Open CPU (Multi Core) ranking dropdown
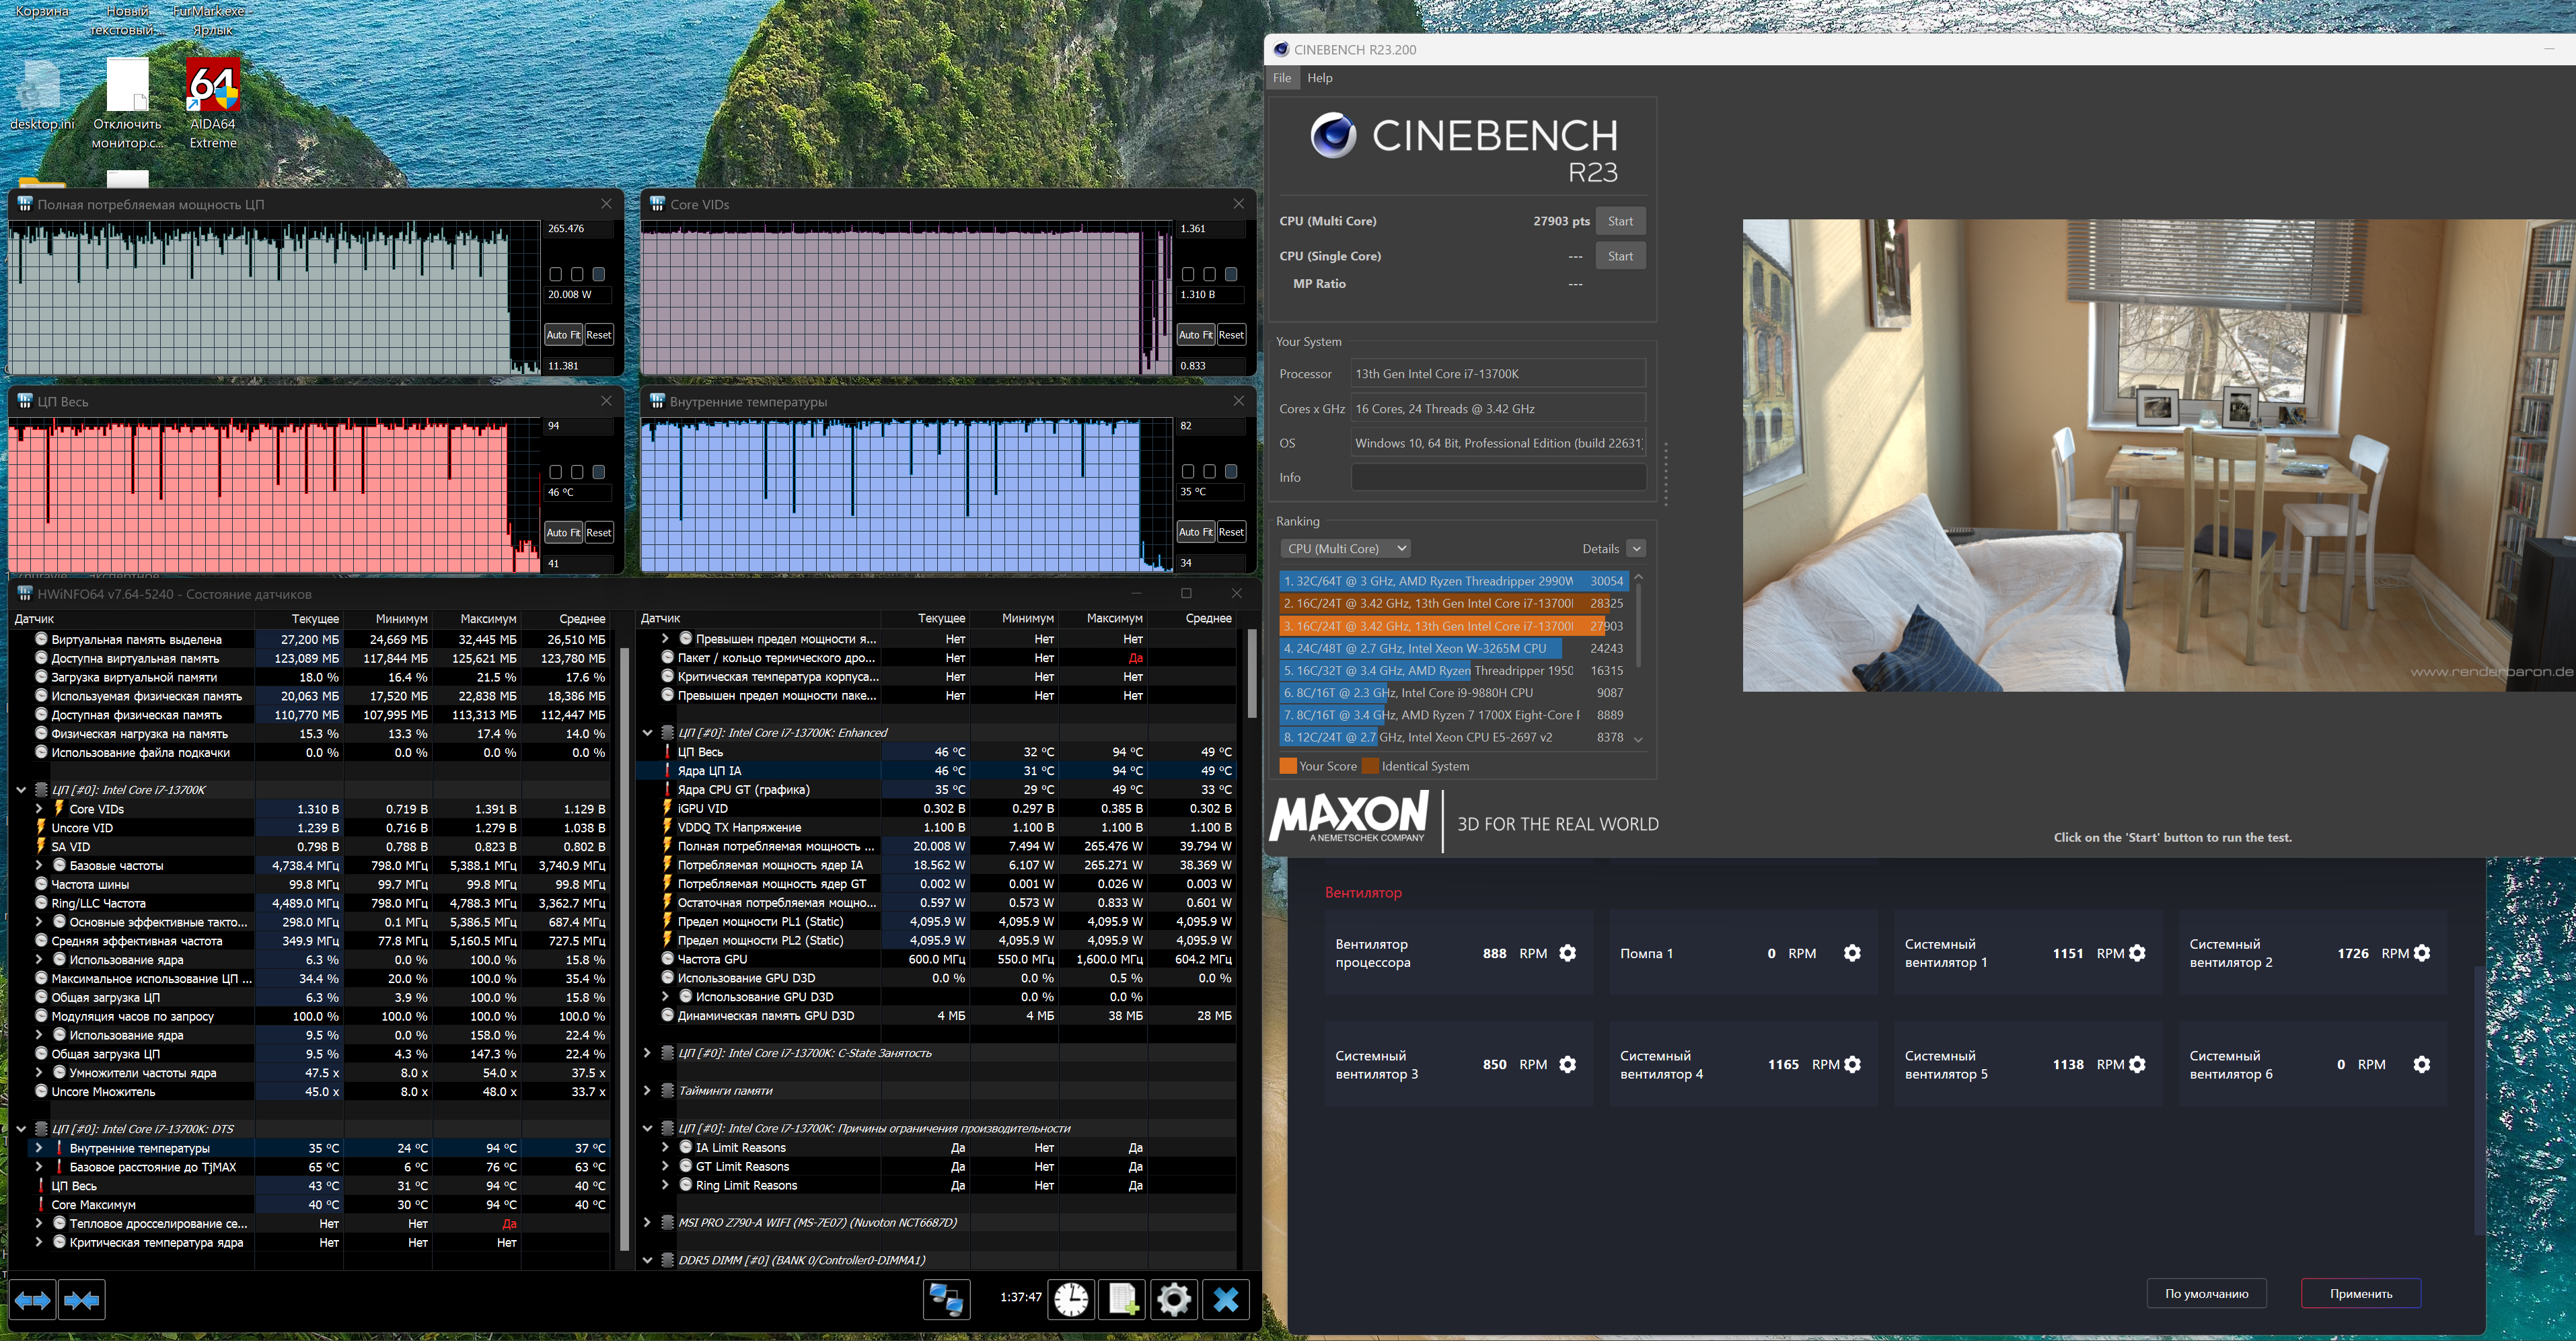 (x=1347, y=548)
